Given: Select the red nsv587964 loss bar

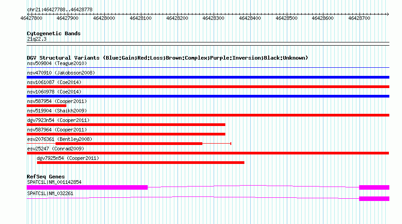Looking at the screenshot, I should coord(126,134).
